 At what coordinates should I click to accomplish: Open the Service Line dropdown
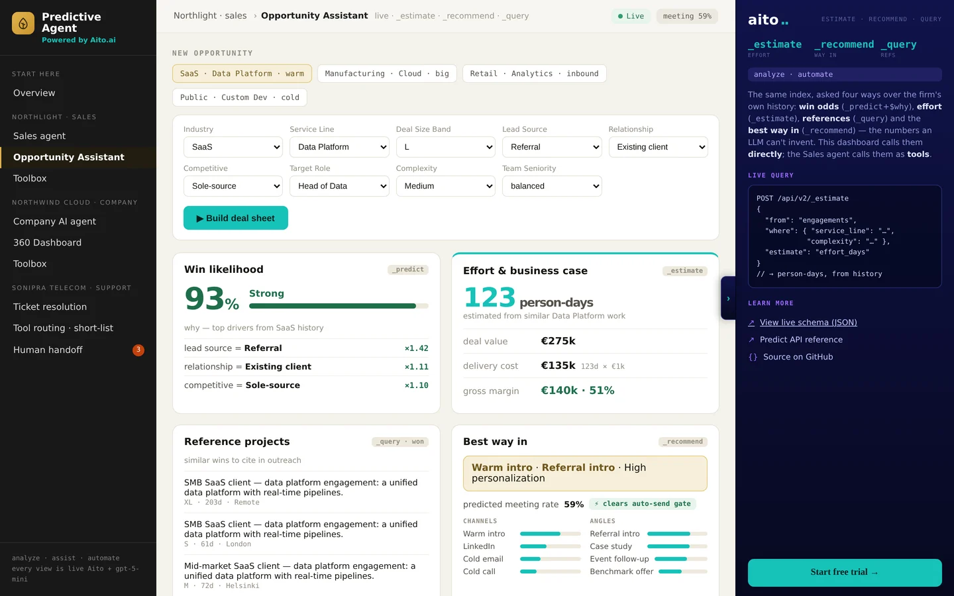coord(339,147)
